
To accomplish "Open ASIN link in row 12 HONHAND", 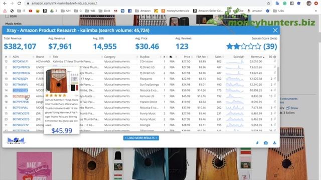I will tap(21, 61).
